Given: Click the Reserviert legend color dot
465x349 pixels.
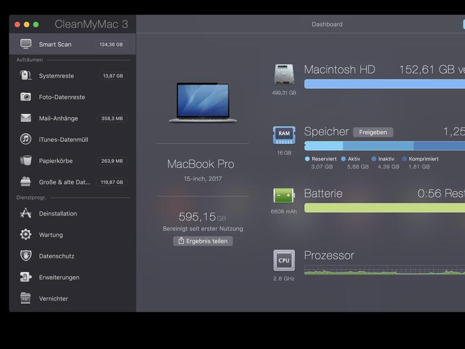Looking at the screenshot, I should [307, 159].
